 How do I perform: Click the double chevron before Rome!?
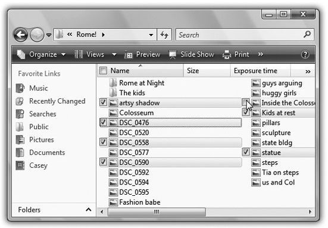(70, 34)
